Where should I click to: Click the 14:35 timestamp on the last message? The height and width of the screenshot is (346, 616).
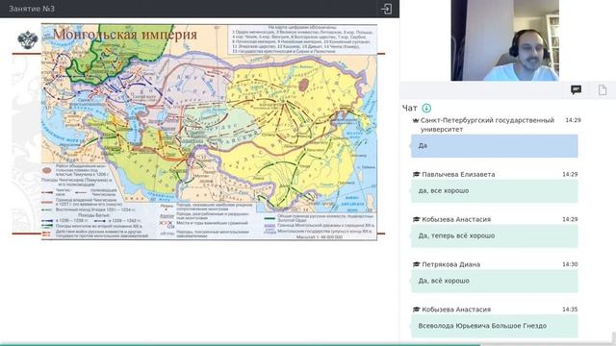point(570,309)
